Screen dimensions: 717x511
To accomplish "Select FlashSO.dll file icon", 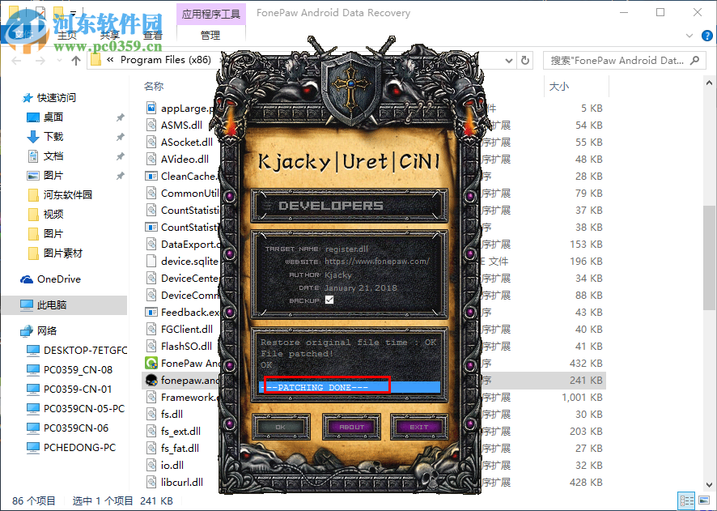I will 151,347.
